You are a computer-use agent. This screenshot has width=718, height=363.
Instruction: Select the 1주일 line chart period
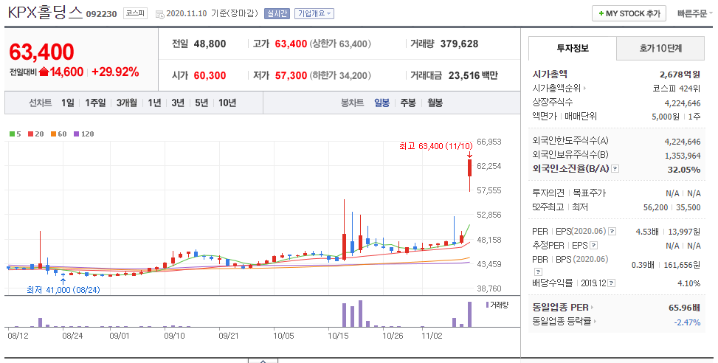(95, 103)
